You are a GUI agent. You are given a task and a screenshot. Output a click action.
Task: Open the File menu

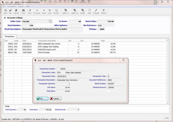click(4, 6)
